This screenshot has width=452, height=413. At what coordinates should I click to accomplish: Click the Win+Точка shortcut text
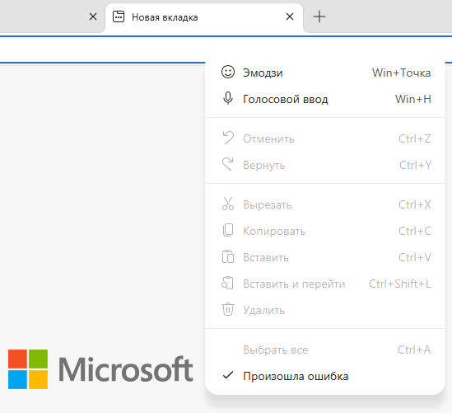[x=401, y=73]
